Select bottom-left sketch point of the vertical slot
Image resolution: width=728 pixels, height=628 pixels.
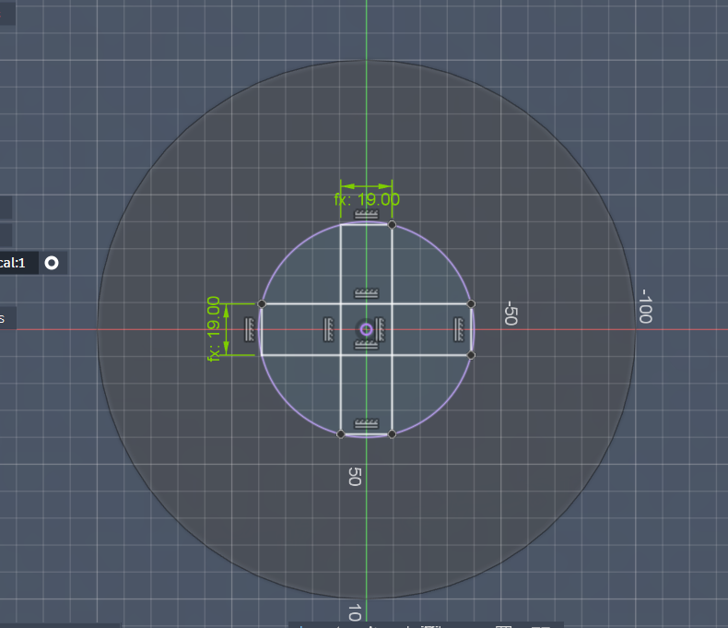(340, 433)
